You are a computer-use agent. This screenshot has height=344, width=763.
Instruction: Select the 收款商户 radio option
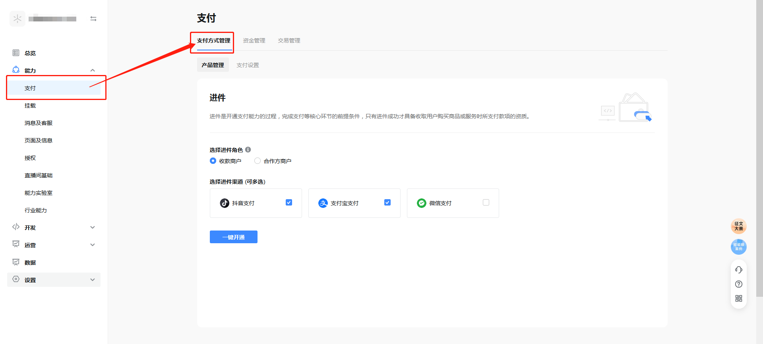213,161
